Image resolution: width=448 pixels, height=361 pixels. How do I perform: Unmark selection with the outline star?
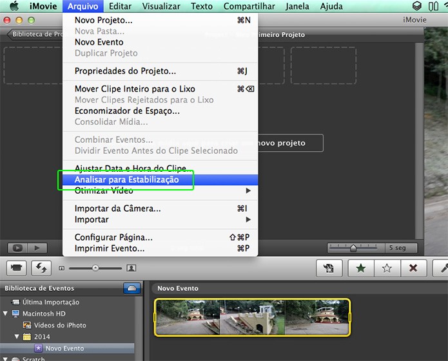pyautogui.click(x=387, y=268)
